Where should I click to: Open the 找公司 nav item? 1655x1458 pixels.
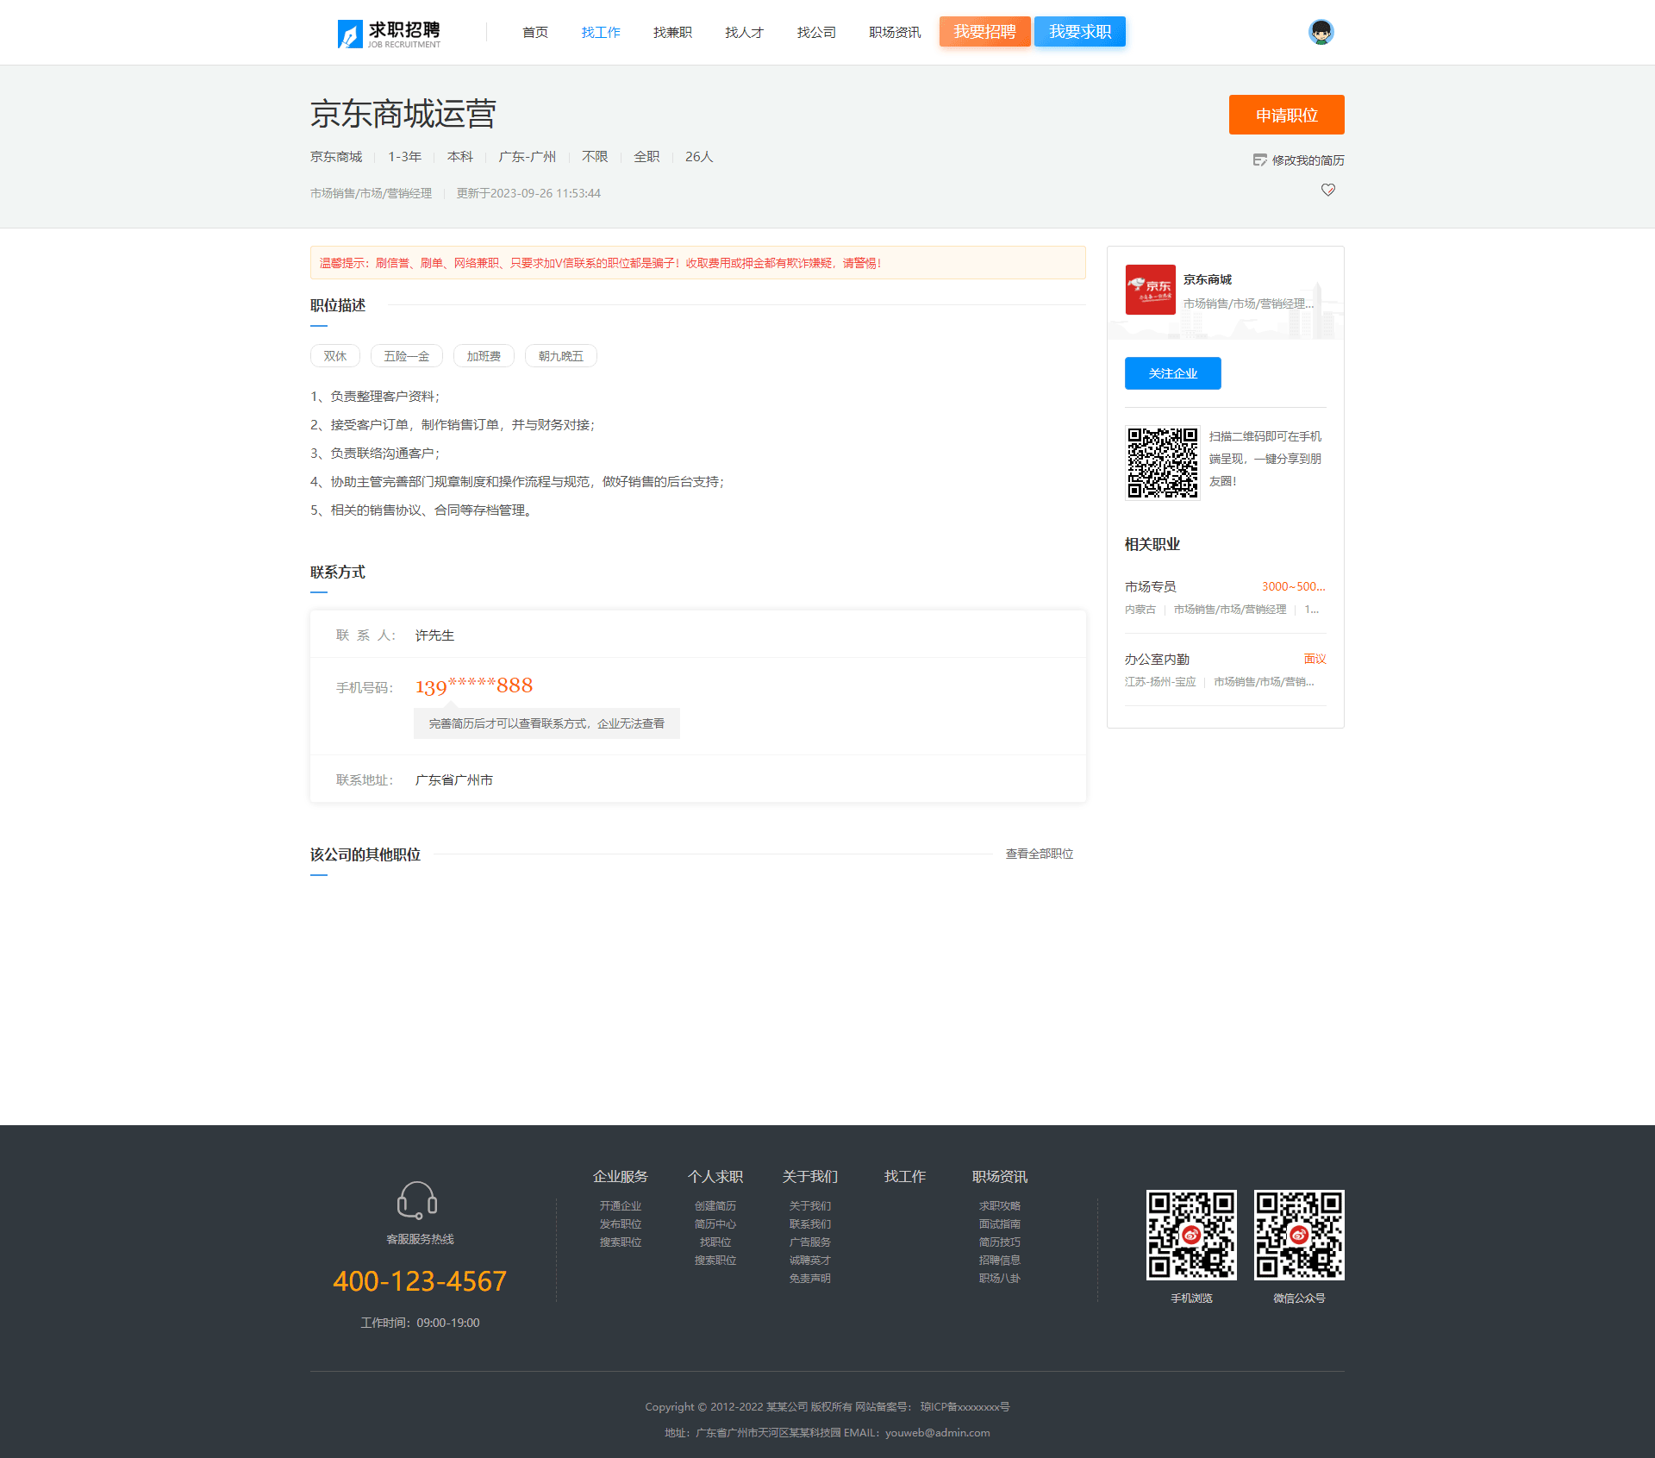point(816,32)
